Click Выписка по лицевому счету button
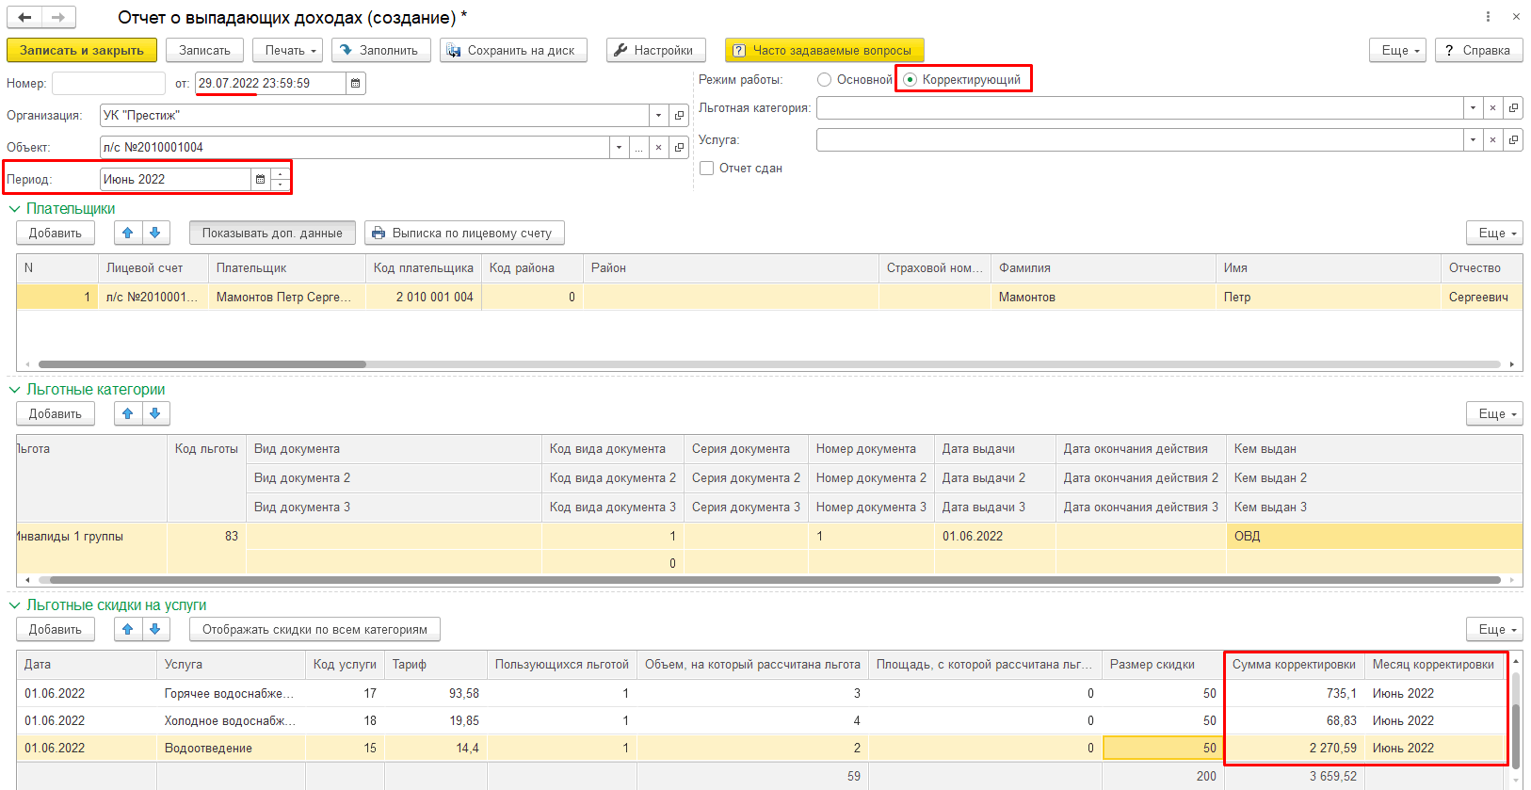 click(x=463, y=233)
